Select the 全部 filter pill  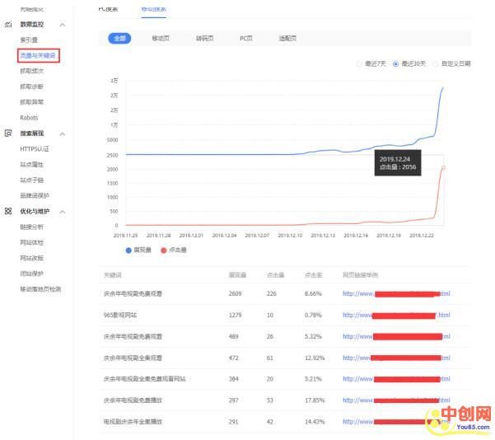point(120,39)
